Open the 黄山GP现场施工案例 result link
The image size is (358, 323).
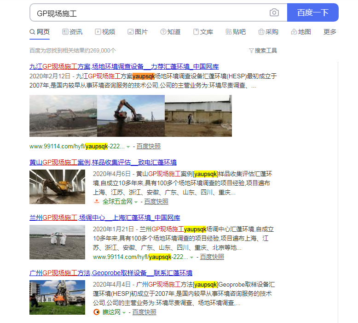[x=103, y=162]
